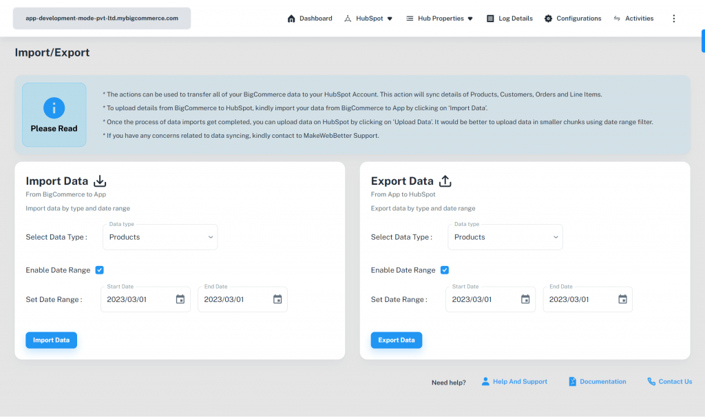Click the Please Read info card
Screen dimensions: 705x417
(54, 115)
